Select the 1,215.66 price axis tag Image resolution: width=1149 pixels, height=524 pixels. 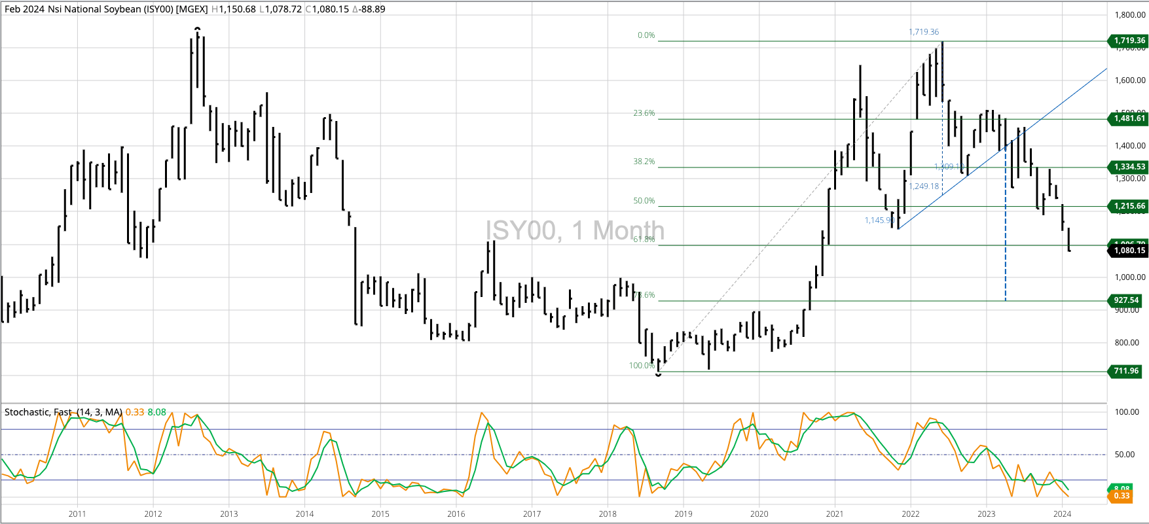tap(1128, 206)
